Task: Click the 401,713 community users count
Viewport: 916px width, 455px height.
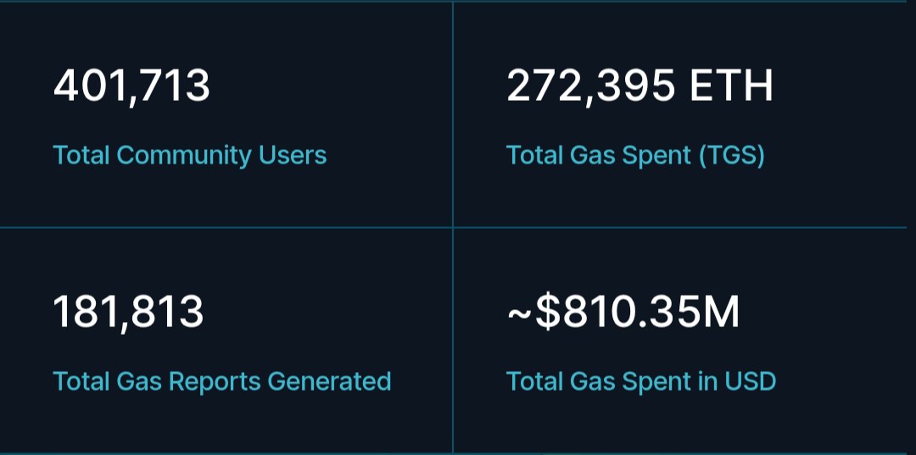Action: pos(131,86)
